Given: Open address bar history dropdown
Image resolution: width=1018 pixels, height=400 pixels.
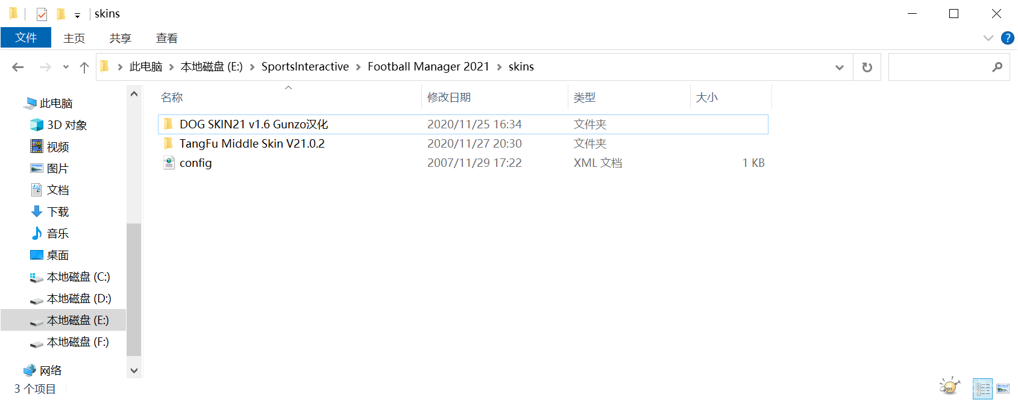Looking at the screenshot, I should pos(839,67).
